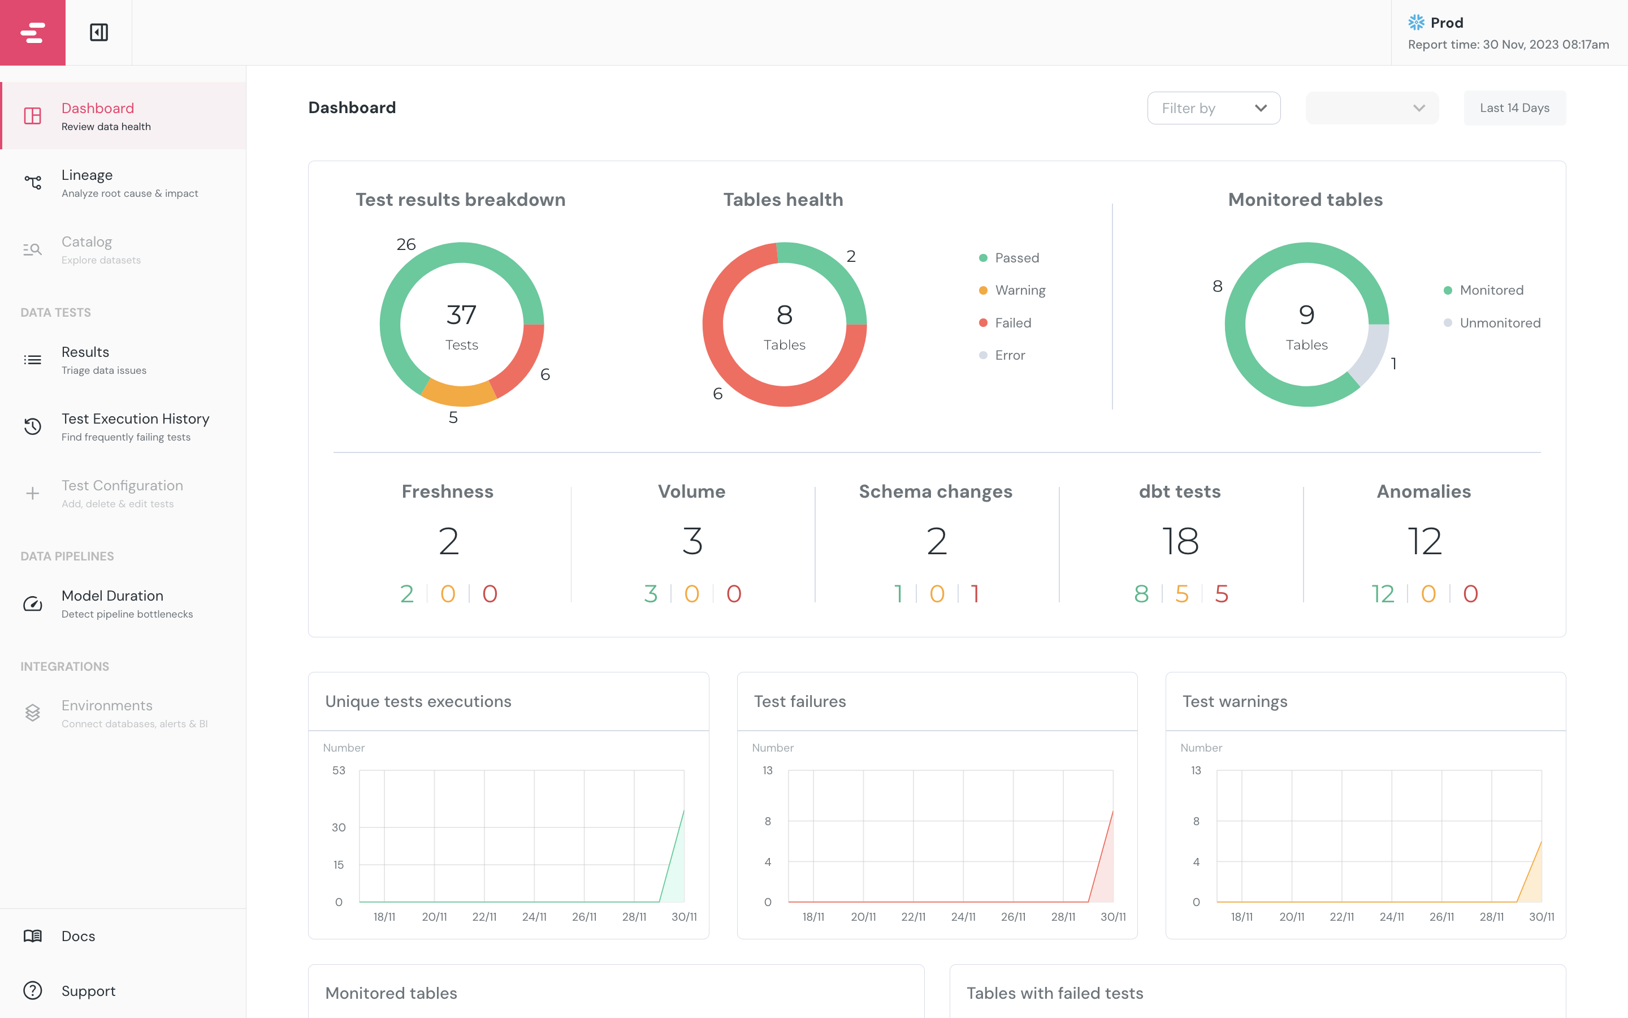Click the Catalog search icon
Image resolution: width=1628 pixels, height=1018 pixels.
32,249
